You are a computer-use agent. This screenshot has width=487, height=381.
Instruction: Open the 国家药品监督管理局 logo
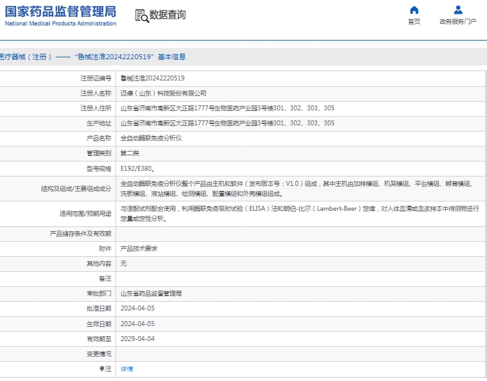pos(61,16)
